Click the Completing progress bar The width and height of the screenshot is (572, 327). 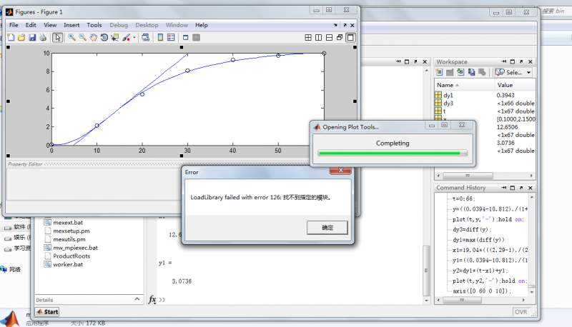[393, 154]
